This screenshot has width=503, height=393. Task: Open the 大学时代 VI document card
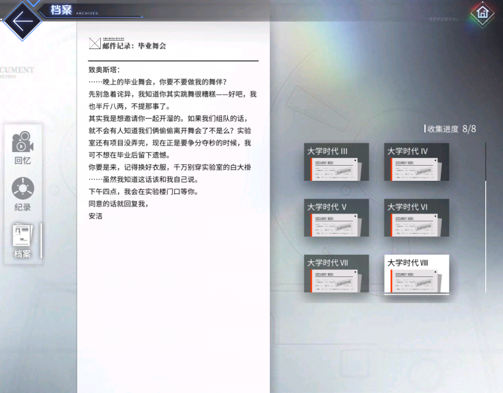pyautogui.click(x=417, y=218)
